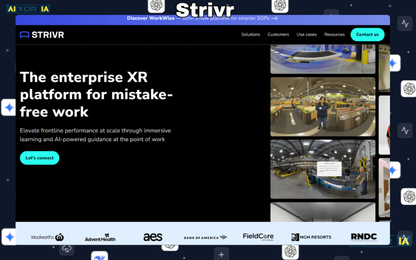Expand the Use cases navigation menu
Screen dimensions: 416x260
pos(307,35)
